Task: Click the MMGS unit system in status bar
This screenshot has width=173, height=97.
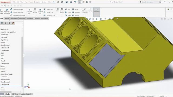Action: (162, 96)
